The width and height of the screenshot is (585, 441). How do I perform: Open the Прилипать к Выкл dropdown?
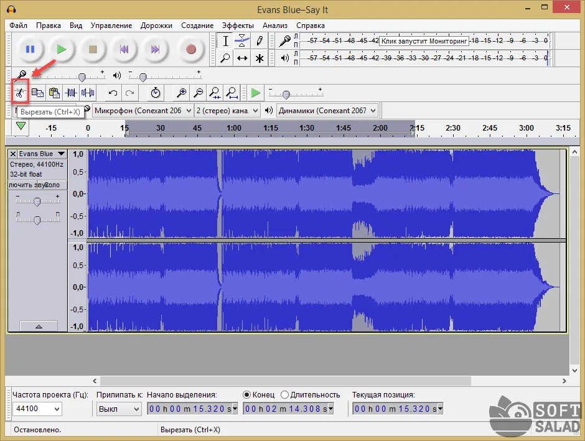tap(119, 409)
